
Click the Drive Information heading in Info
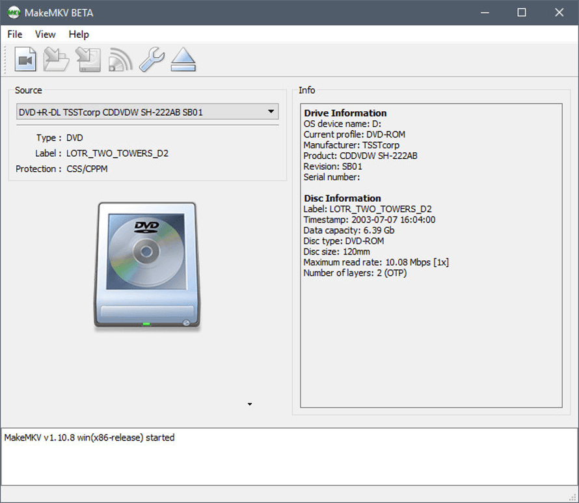pyautogui.click(x=345, y=113)
